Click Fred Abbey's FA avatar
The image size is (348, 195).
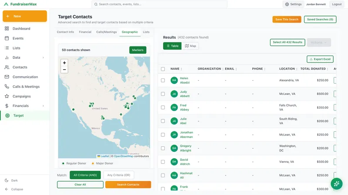click(x=174, y=107)
